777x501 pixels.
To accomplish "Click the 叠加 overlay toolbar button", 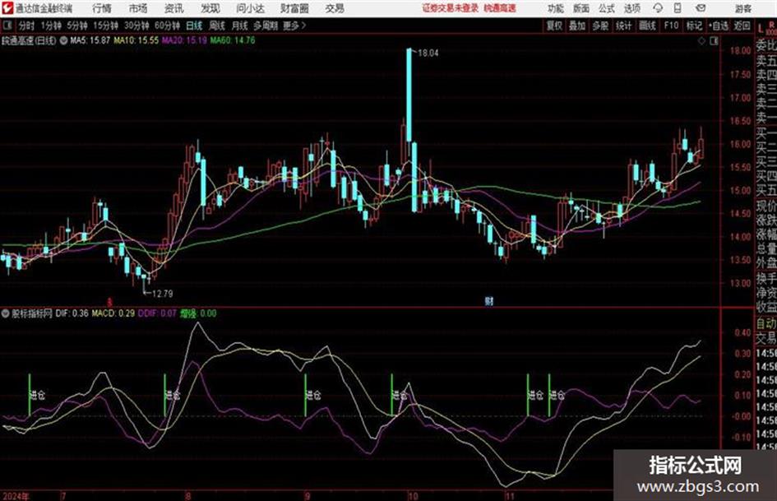I will [577, 26].
